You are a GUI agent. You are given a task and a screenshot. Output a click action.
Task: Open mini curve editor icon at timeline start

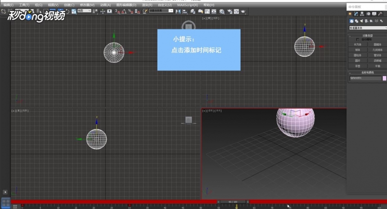pyautogui.click(x=15, y=207)
